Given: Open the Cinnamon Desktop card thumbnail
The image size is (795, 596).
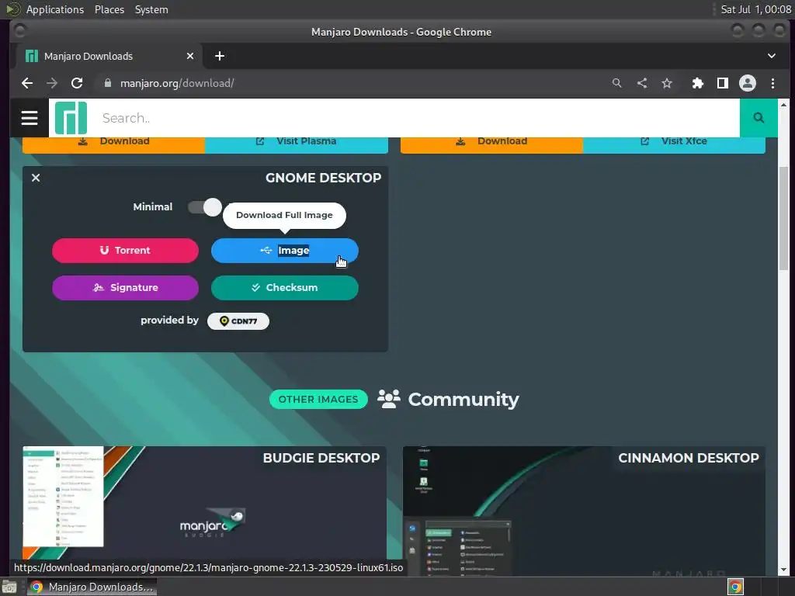Looking at the screenshot, I should [x=584, y=511].
